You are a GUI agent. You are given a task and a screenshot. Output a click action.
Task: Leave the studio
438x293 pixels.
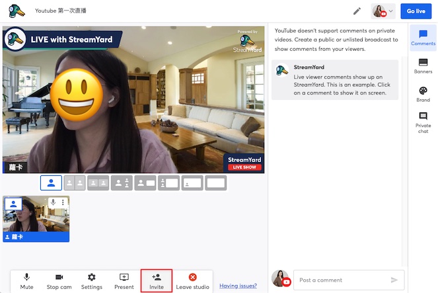[x=192, y=281]
